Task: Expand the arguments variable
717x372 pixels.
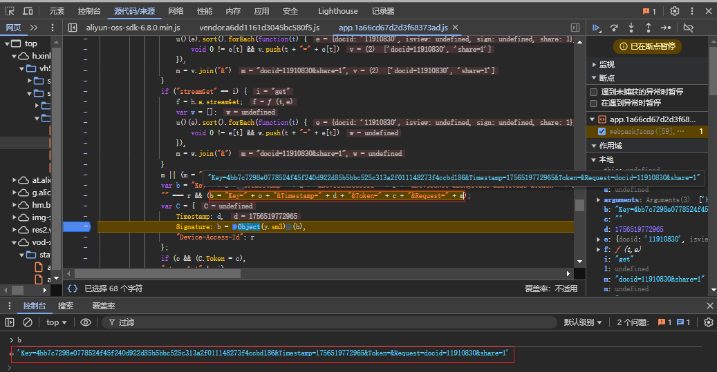Action: (x=599, y=200)
